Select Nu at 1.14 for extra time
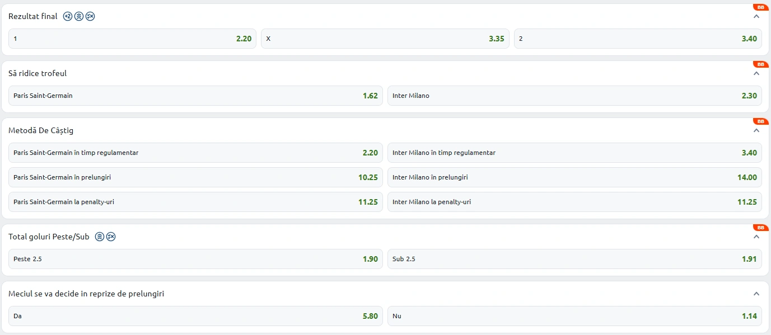 pyautogui.click(x=575, y=316)
